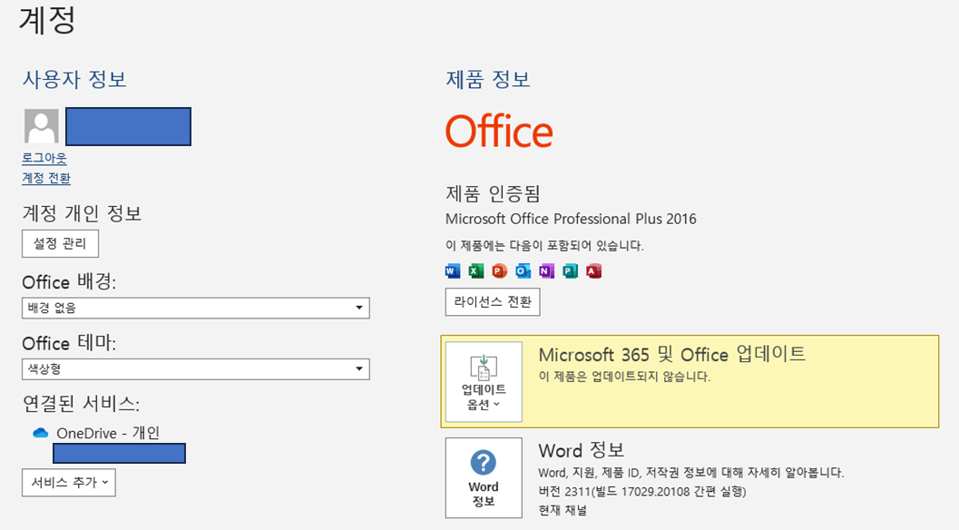Screen dimensions: 959x530
Task: Click the 사용자 정보 heading
Action: pos(74,79)
